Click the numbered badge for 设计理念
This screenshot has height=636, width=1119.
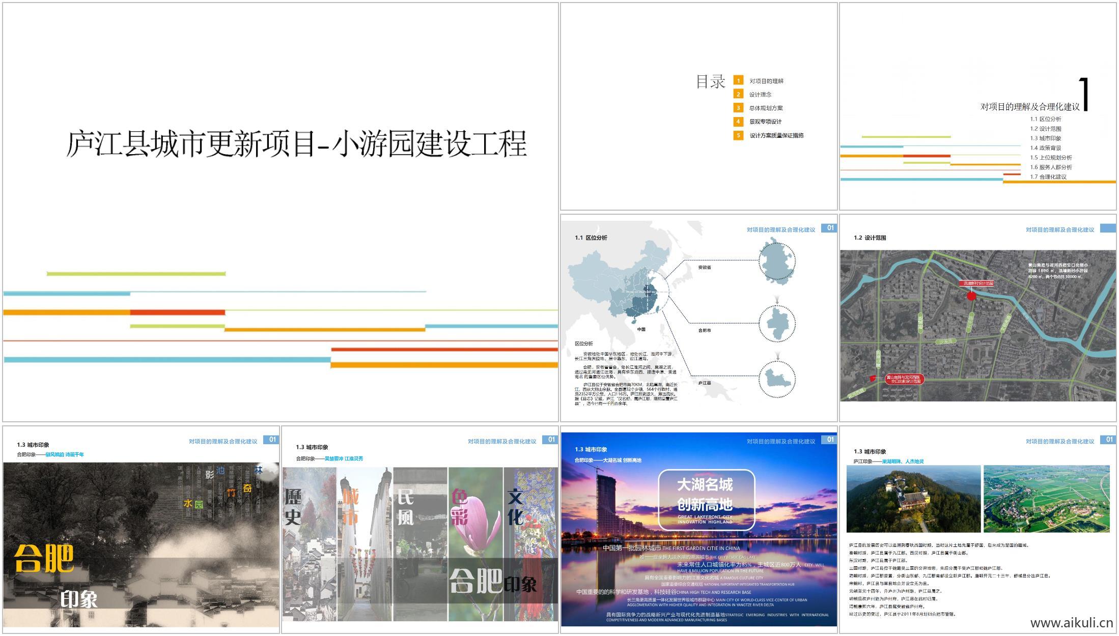tap(738, 94)
